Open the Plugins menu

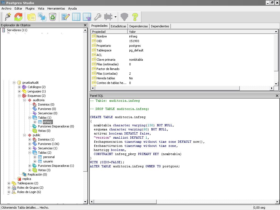tap(30, 8)
